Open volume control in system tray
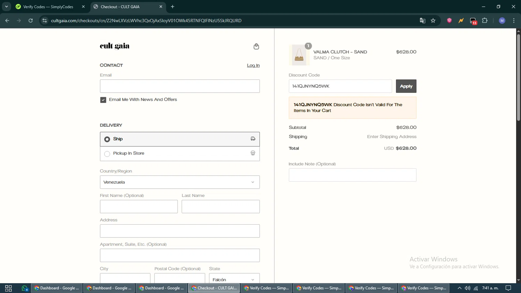The height and width of the screenshot is (293, 521). click(x=468, y=288)
